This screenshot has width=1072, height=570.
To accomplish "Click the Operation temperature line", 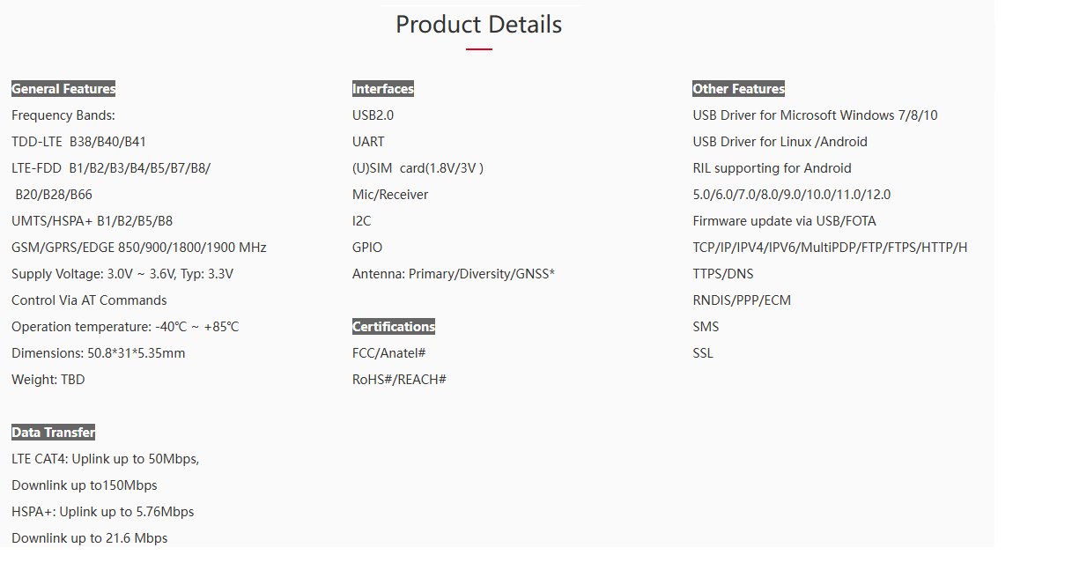I will coord(125,327).
